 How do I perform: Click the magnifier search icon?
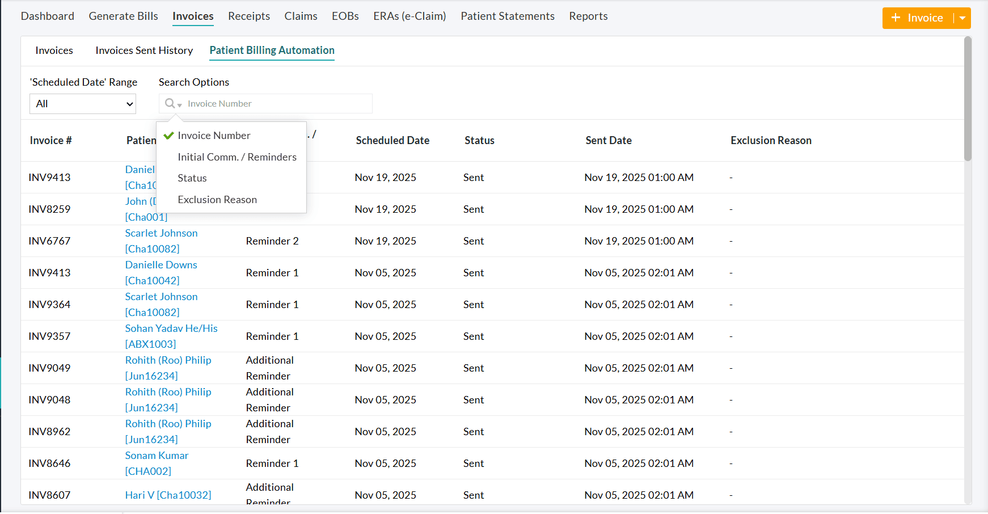[170, 103]
